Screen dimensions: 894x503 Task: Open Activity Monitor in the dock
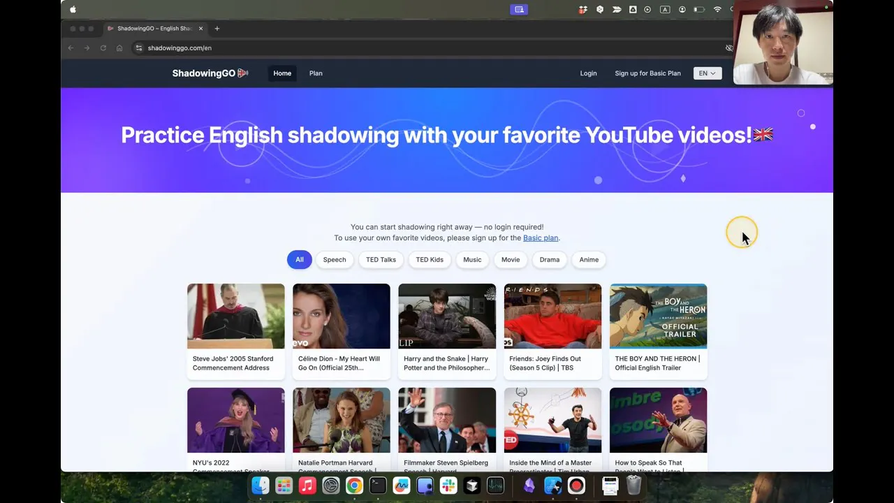click(496, 486)
